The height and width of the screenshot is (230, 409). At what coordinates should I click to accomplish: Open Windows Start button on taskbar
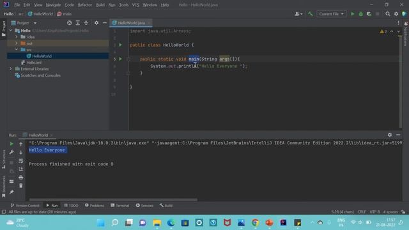pos(101,223)
